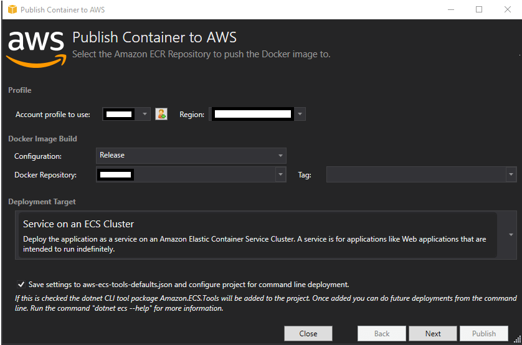Screen dimensions: 522x345
Task: Expand the Deployment Target selector arrow
Action: [x=511, y=235]
